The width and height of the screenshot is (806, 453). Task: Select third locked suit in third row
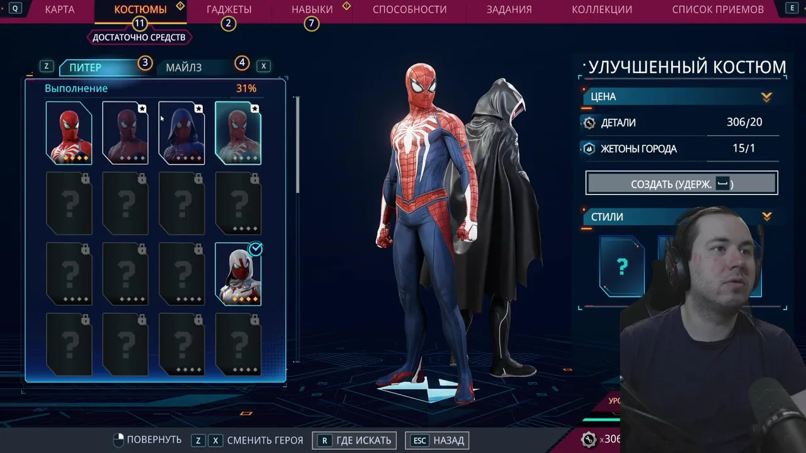pos(181,274)
